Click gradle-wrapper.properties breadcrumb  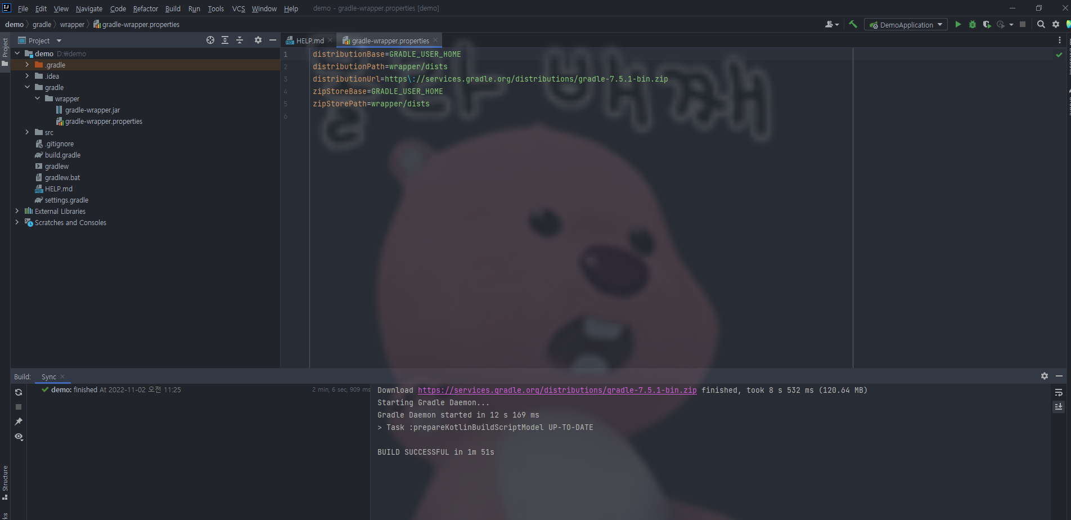(x=136, y=24)
